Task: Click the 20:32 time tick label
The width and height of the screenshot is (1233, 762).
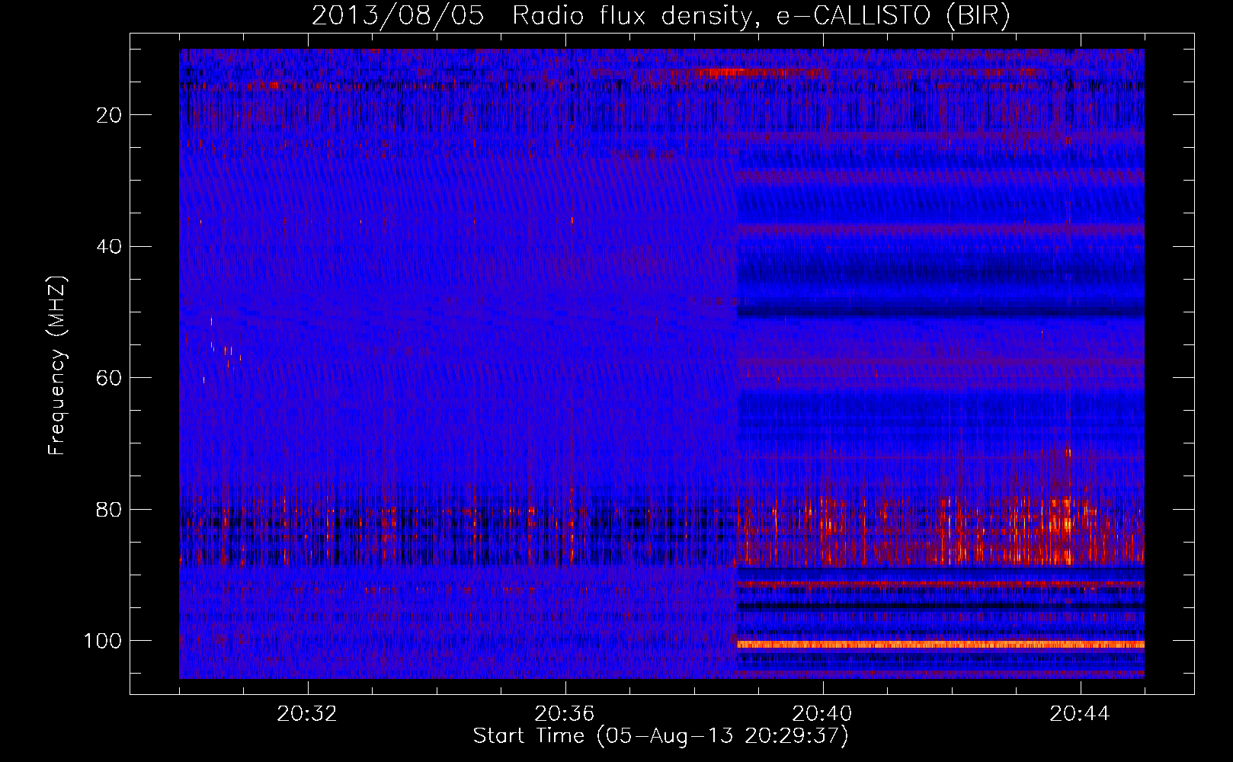Action: pyautogui.click(x=307, y=714)
